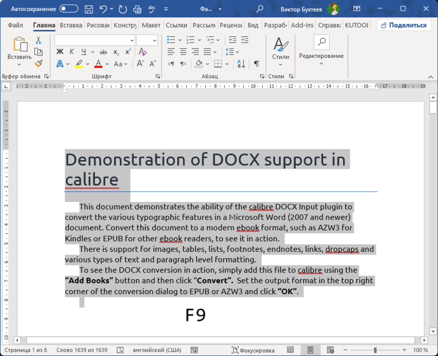Apply bold formatting with the Ж icon
This screenshot has width=438, height=356.
point(60,51)
